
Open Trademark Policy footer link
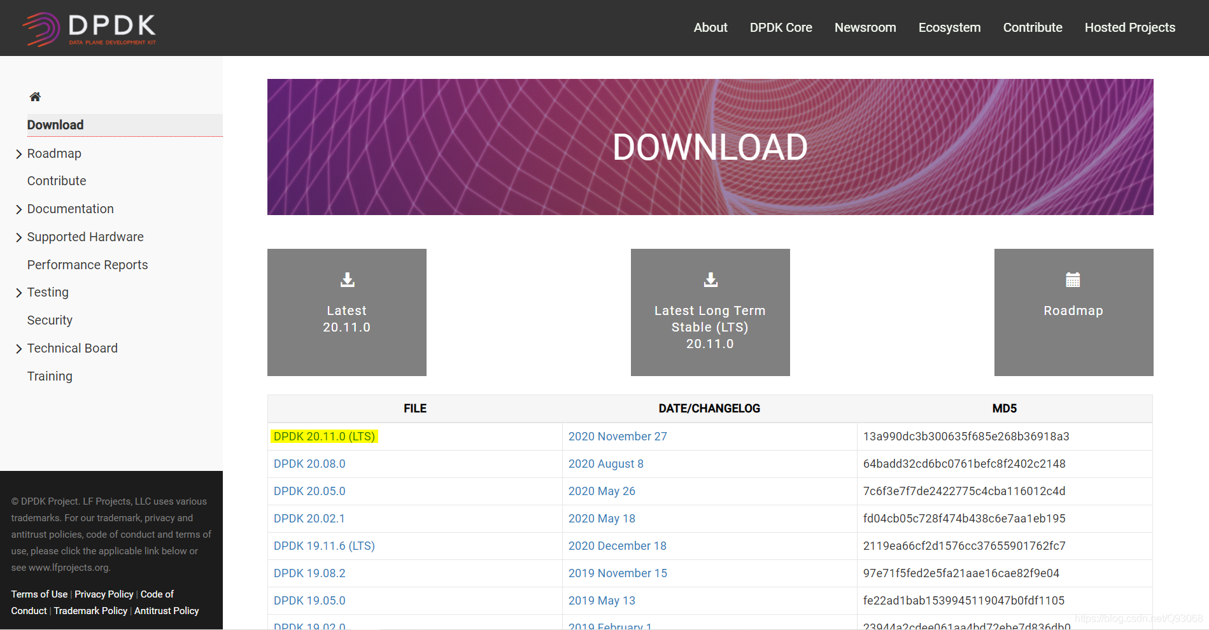[x=90, y=611]
